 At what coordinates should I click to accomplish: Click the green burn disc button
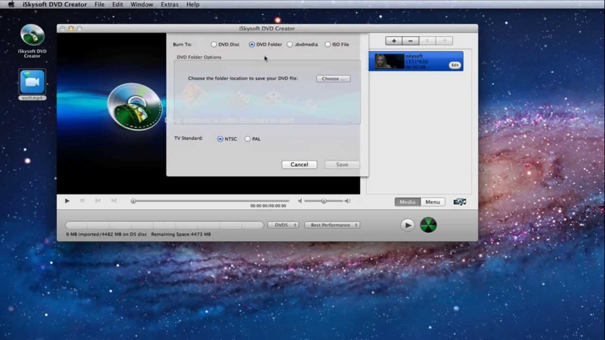pos(428,225)
